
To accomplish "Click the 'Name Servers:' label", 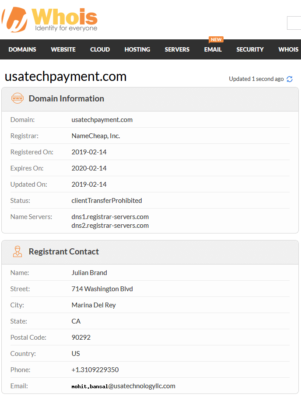I will [31, 217].
